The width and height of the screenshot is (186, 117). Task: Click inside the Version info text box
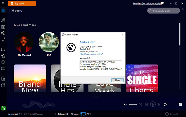coord(101,65)
